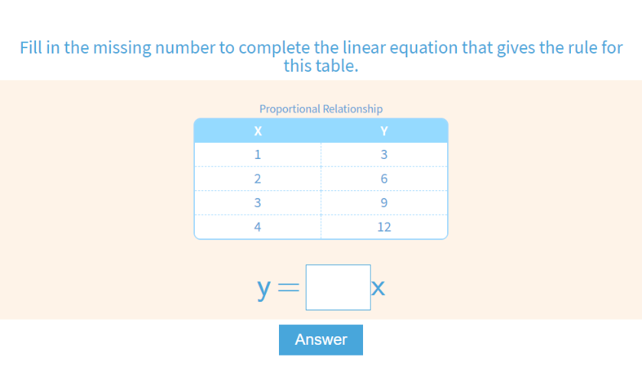Viewport: 642px width, 383px height.
Task: Click the Answer button
Action: coord(321,340)
